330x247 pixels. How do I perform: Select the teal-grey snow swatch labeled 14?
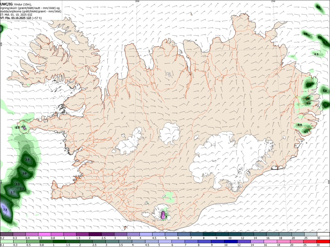point(260,234)
